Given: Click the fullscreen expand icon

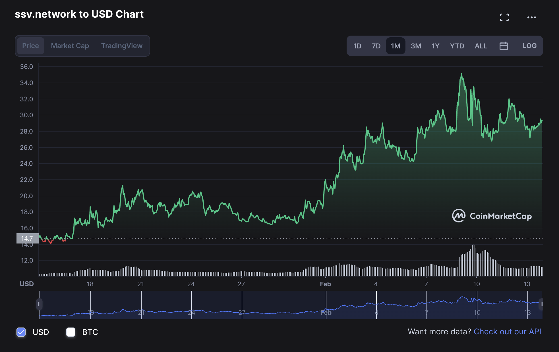Looking at the screenshot, I should pos(504,17).
